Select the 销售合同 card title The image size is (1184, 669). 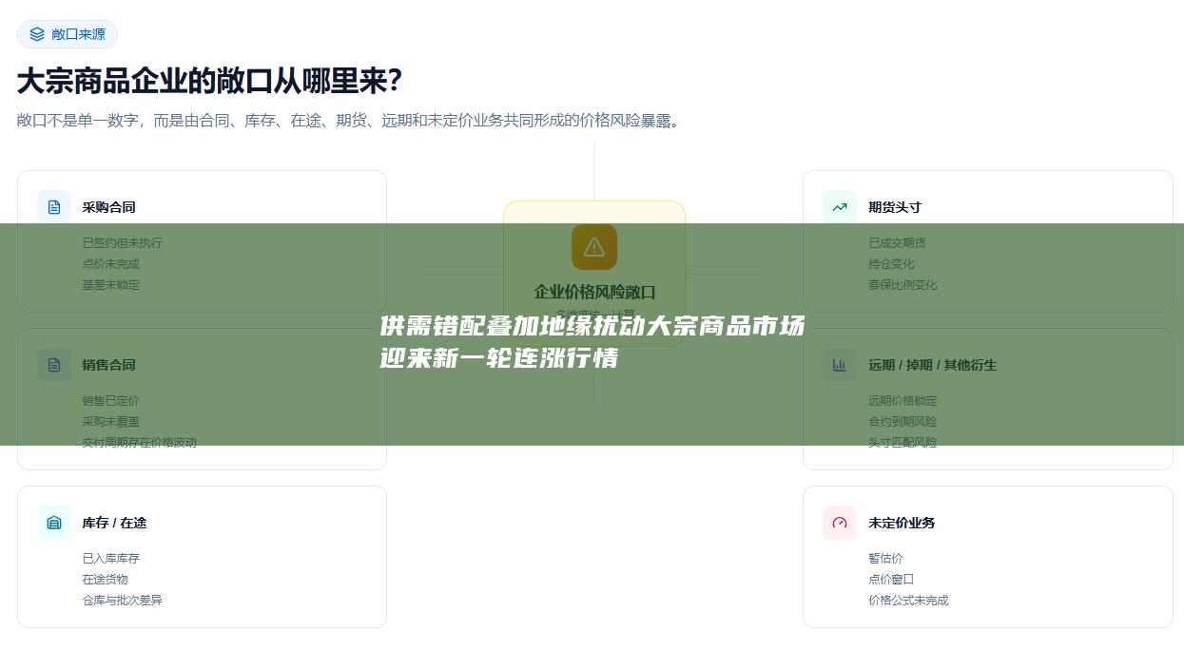click(x=109, y=365)
